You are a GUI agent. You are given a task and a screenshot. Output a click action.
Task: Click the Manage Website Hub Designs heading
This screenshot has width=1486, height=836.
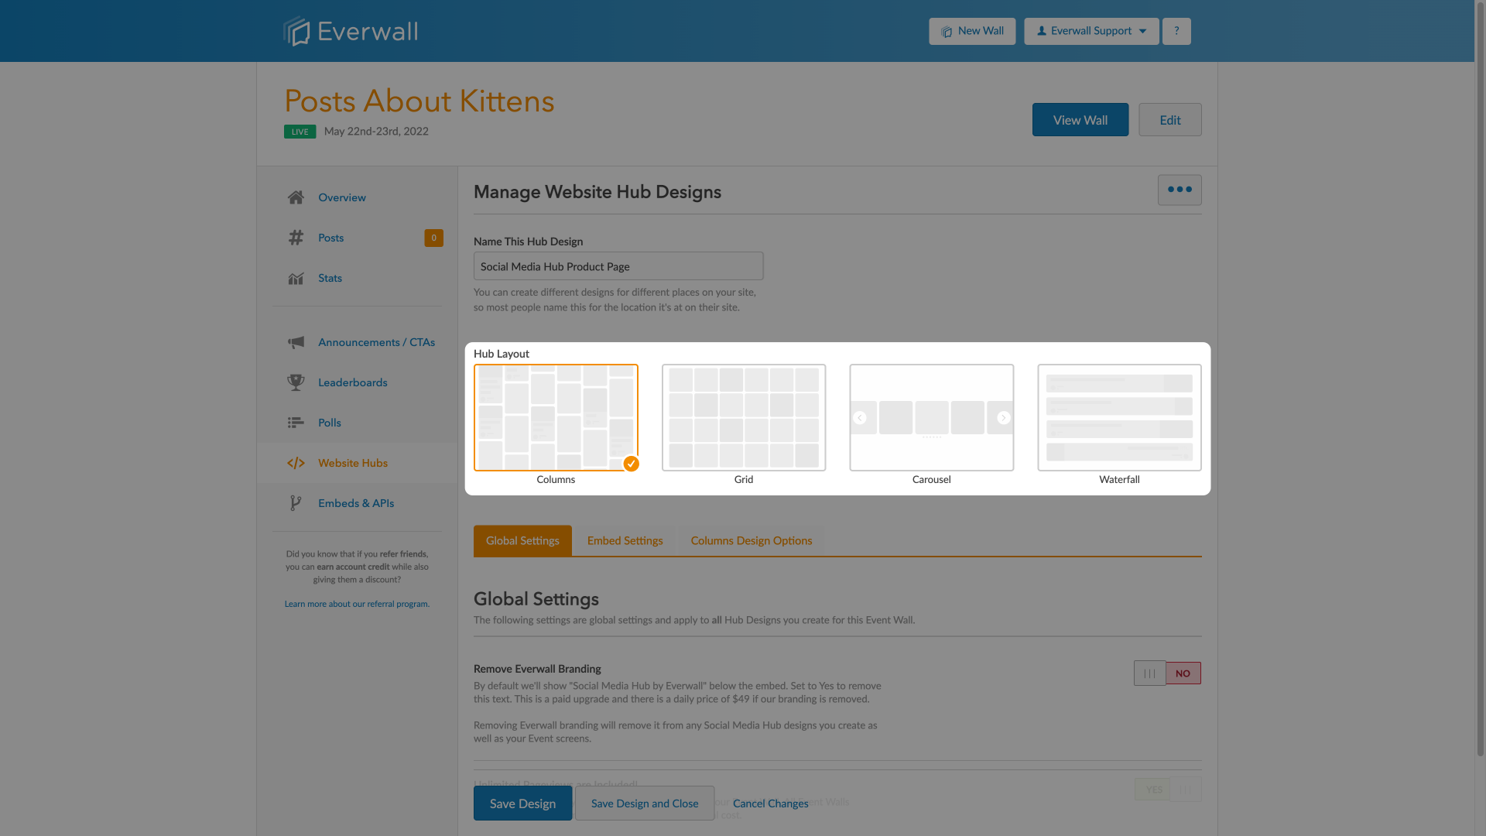597,192
